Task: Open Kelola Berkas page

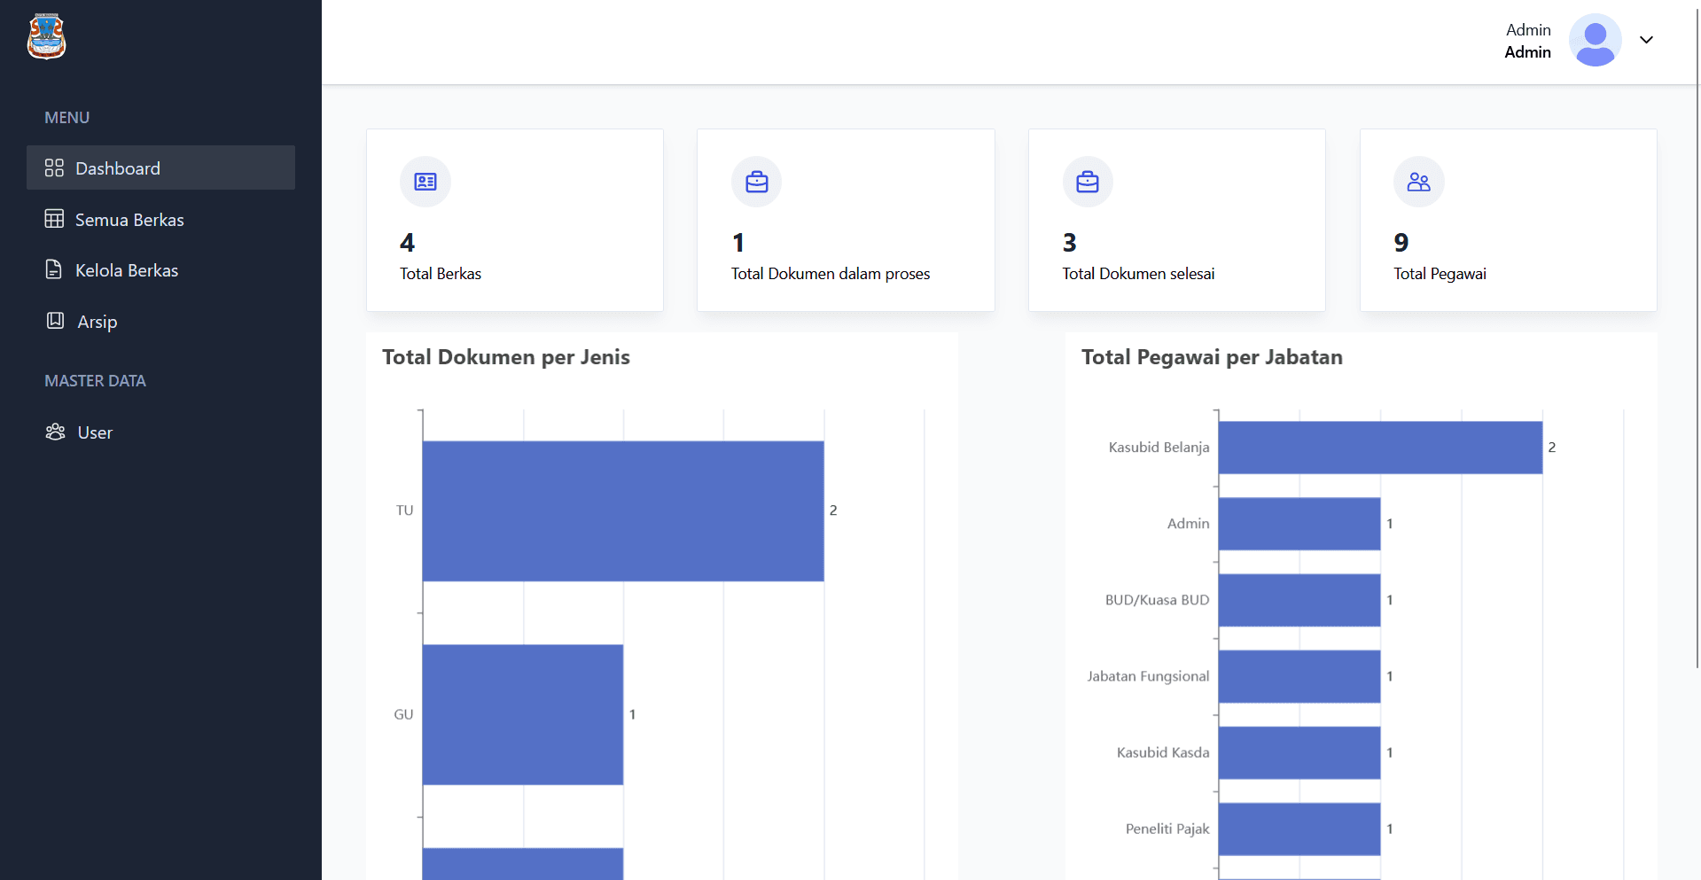Action: click(x=160, y=270)
